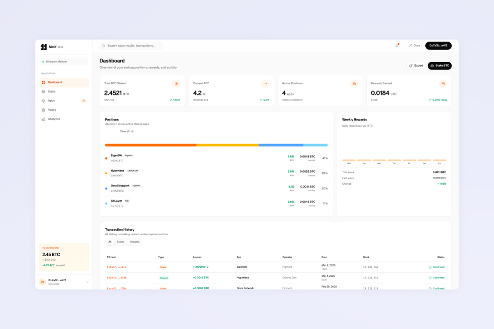This screenshot has width=494, height=329.
Task: Click the notification bell icon
Action: pyautogui.click(x=396, y=46)
